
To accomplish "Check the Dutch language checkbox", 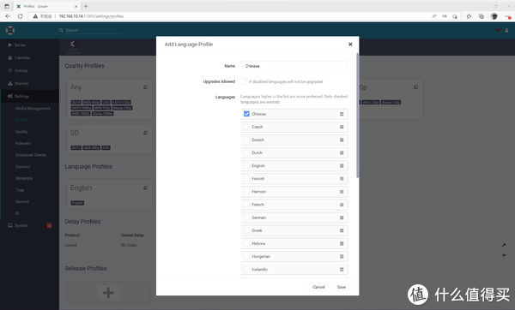I will tap(246, 152).
